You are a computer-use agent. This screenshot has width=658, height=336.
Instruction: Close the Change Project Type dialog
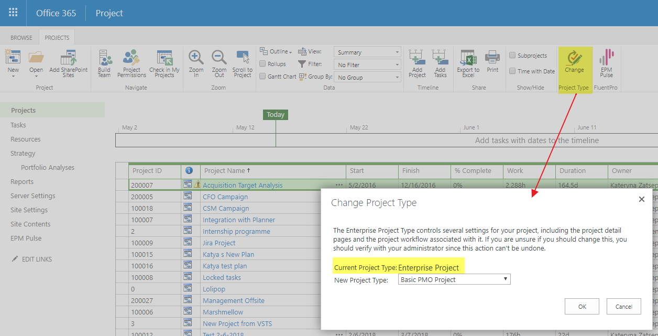click(x=642, y=199)
